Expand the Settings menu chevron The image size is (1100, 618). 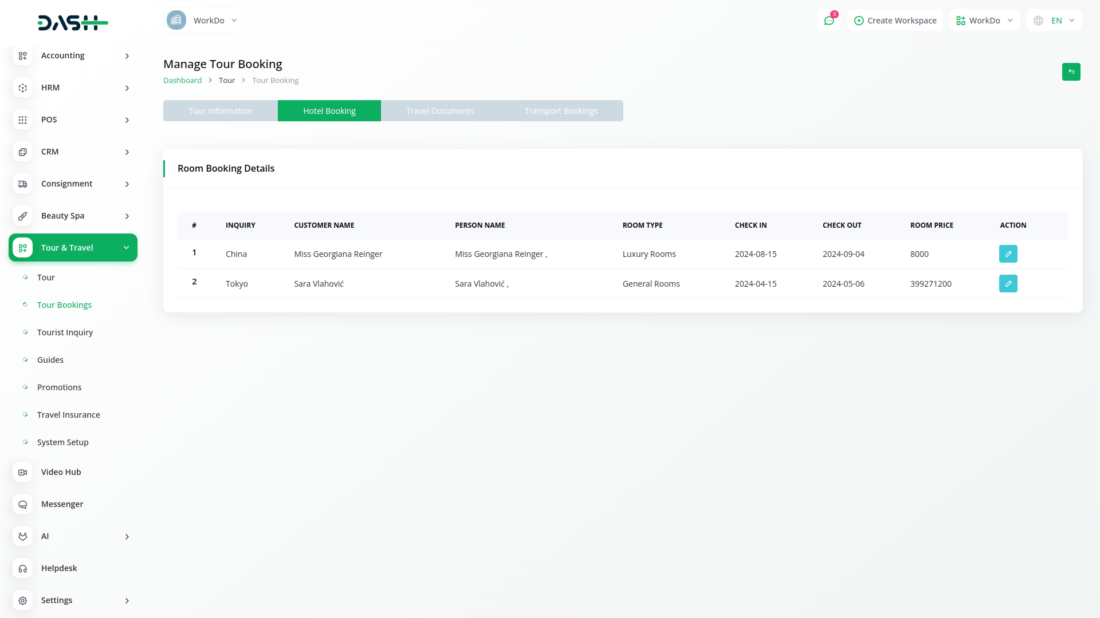[127, 600]
